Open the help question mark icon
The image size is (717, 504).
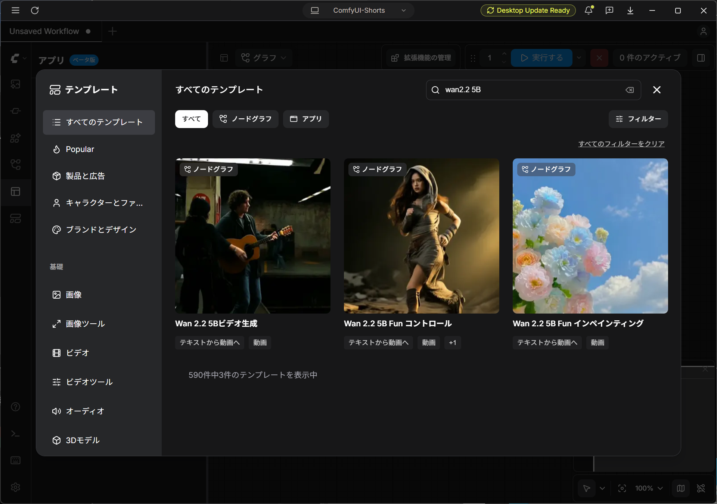coord(15,407)
